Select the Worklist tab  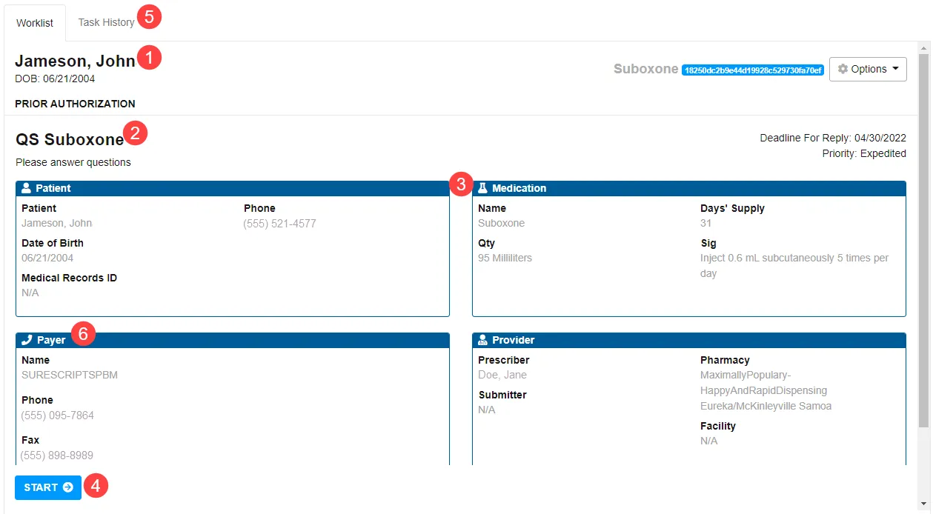[x=35, y=23]
